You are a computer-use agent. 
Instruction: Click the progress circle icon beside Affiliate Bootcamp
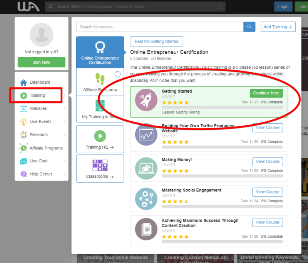click(x=118, y=74)
